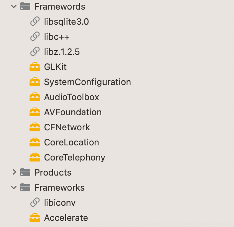Click the CoreTelephony toolbox icon
The width and height of the screenshot is (234, 227).
pos(35,157)
